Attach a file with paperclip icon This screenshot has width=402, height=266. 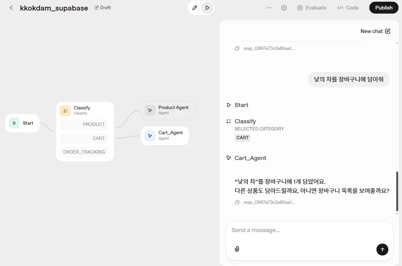point(237,249)
